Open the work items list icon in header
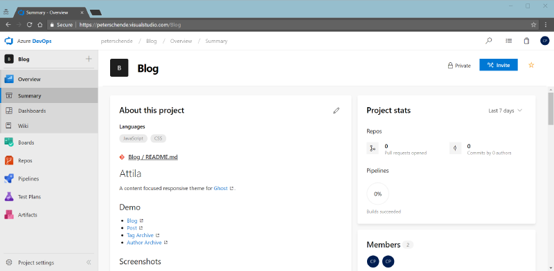The width and height of the screenshot is (554, 271). pos(509,41)
